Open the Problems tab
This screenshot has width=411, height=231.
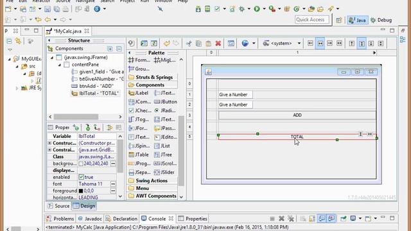pyautogui.click(x=60, y=219)
